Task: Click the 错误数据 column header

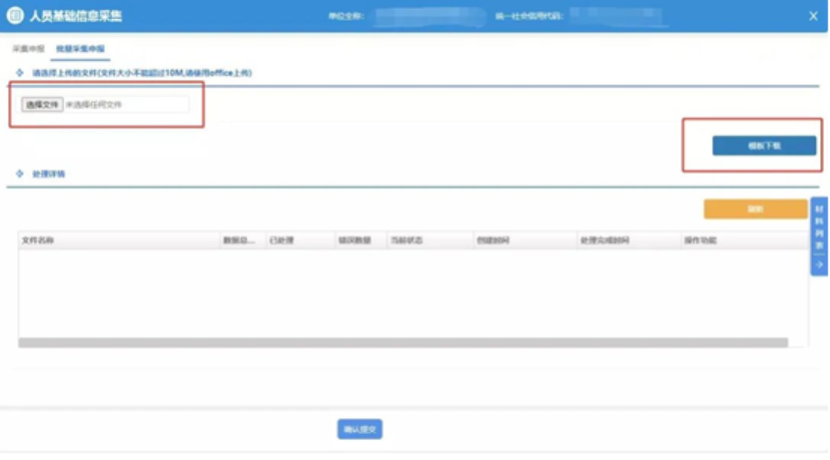Action: (x=361, y=240)
